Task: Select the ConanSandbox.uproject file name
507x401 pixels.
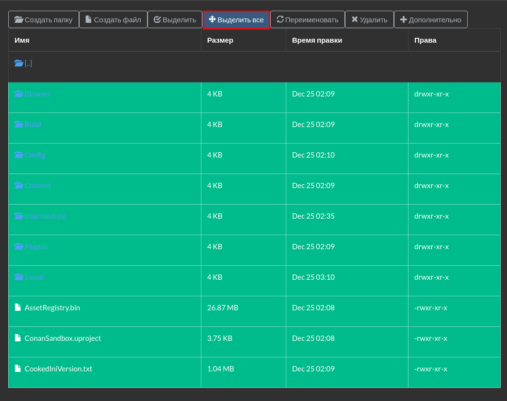Action: (x=63, y=338)
